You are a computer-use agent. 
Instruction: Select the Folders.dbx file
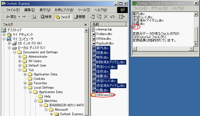pyautogui.click(x=104, y=34)
